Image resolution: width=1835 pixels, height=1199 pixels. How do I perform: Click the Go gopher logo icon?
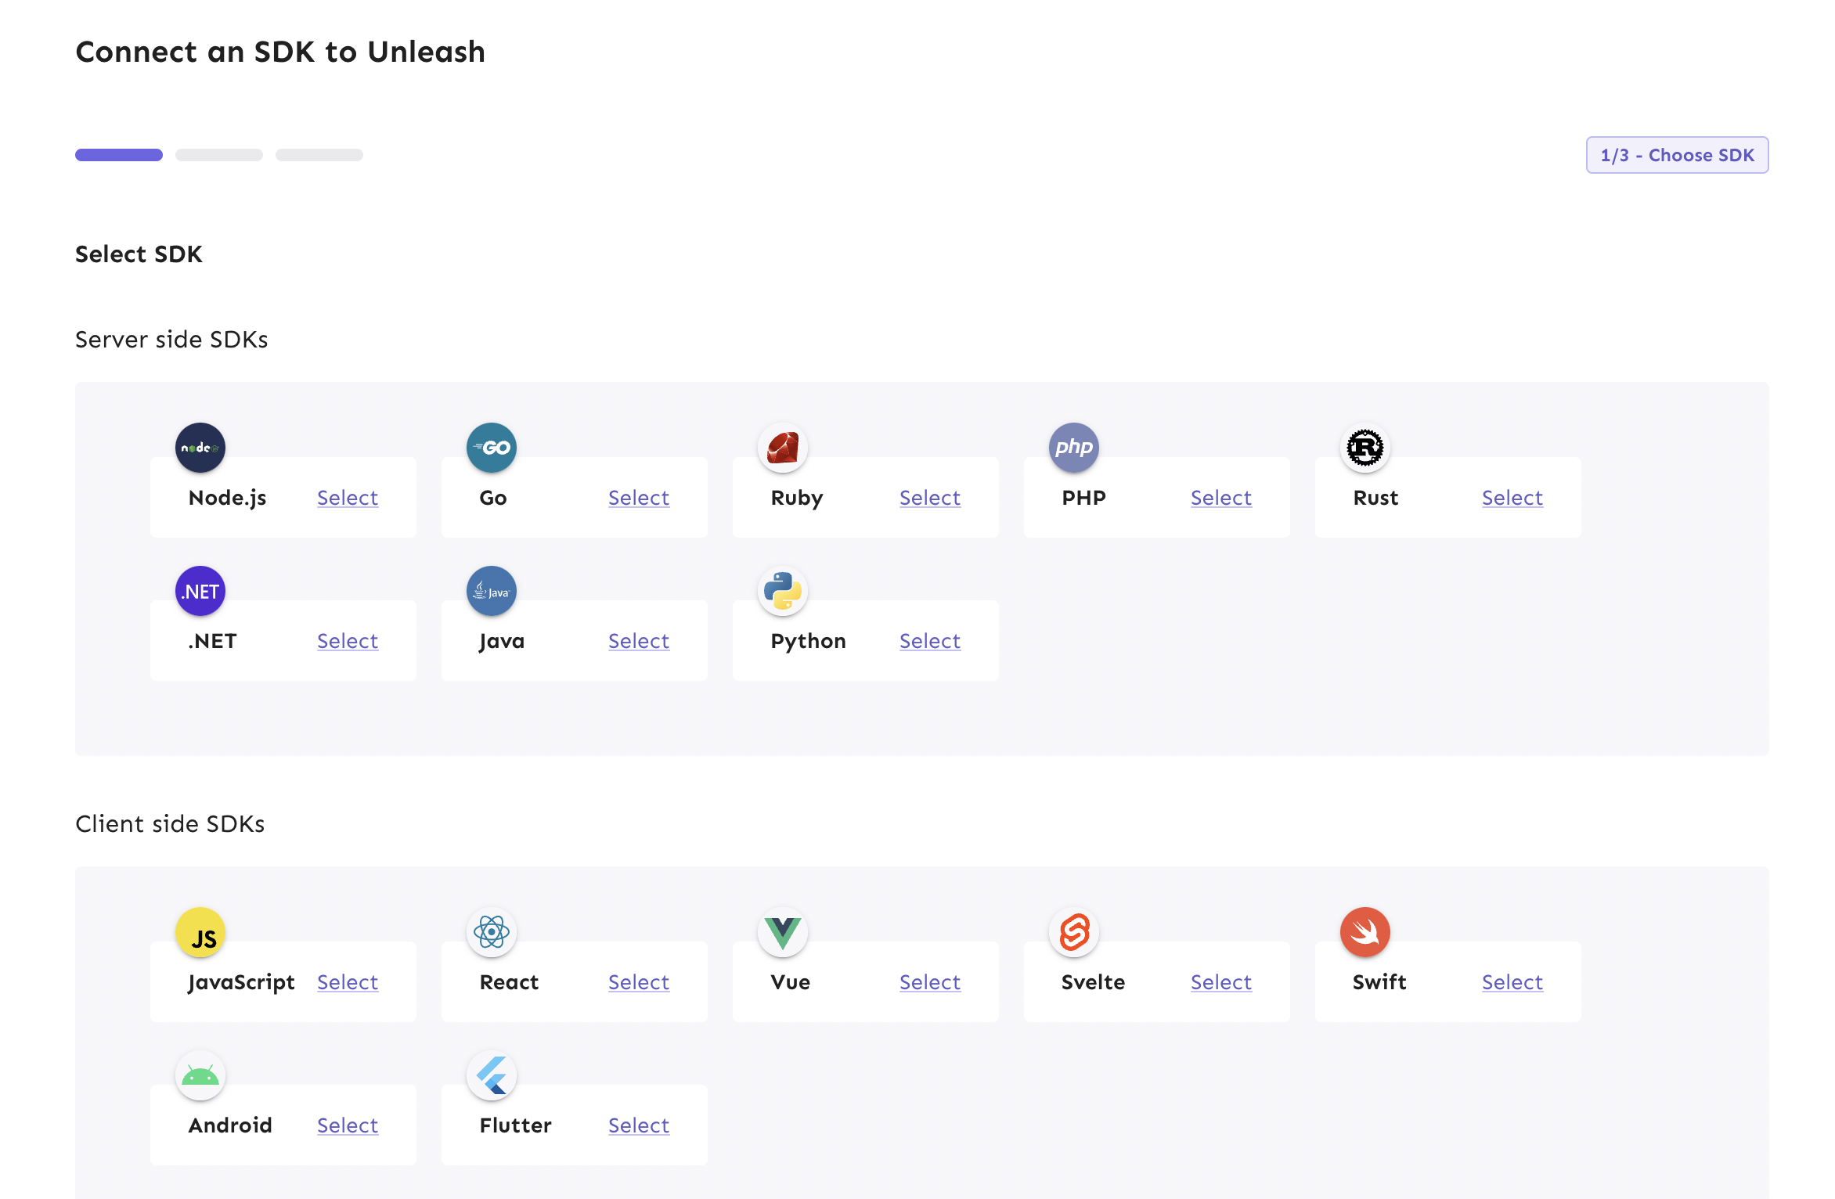492,448
